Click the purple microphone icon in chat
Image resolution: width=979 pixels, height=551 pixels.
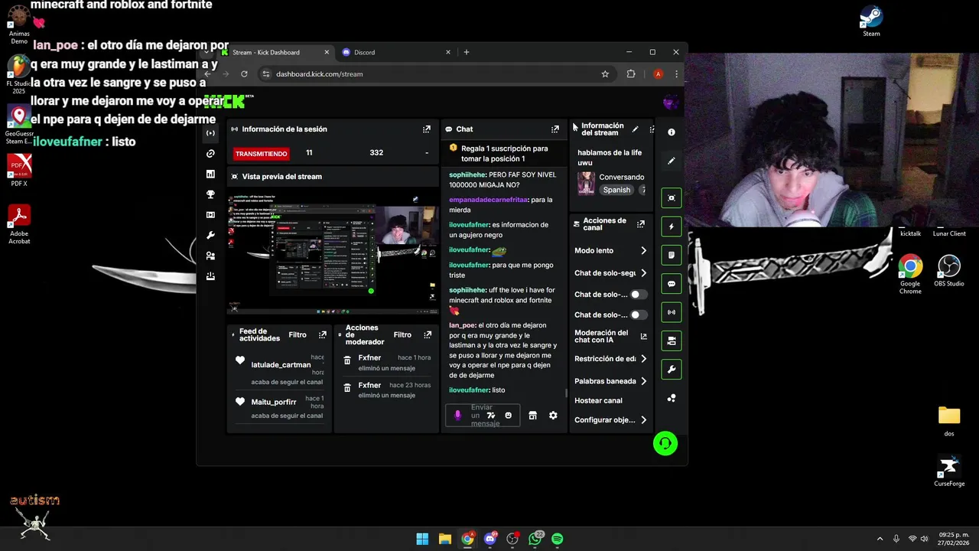[x=457, y=416]
